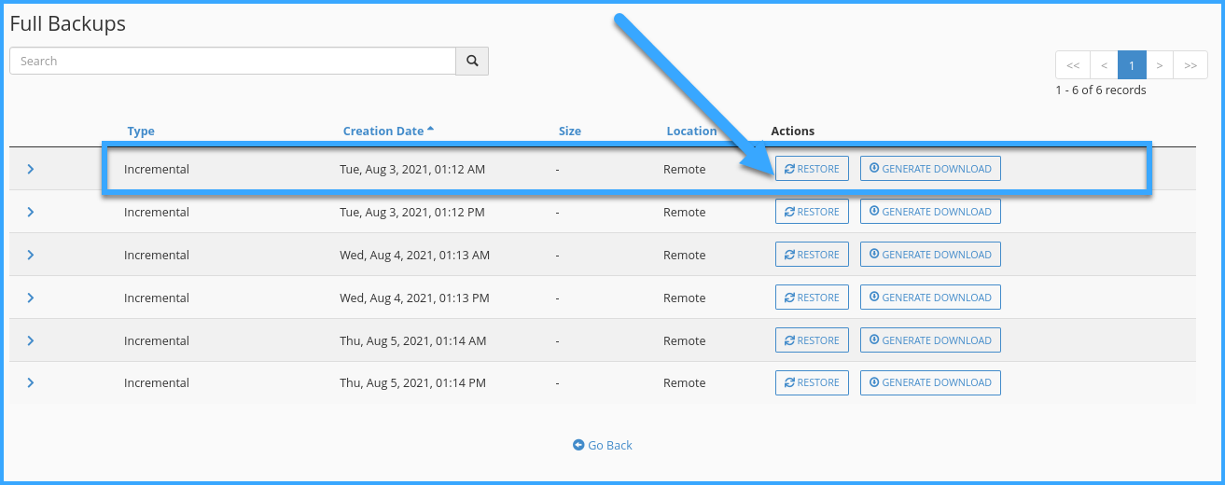Sort backups by Size column
The width and height of the screenshot is (1225, 485).
pos(569,132)
